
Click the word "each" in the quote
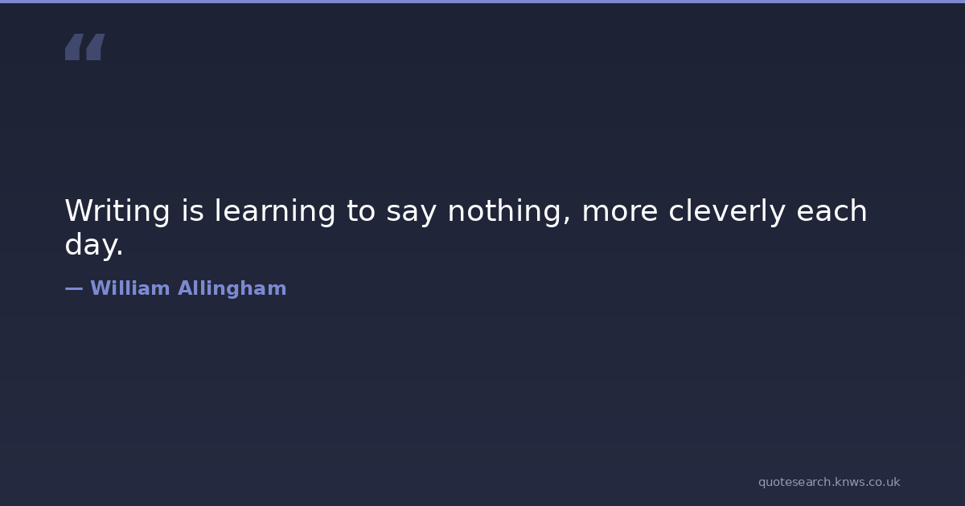click(832, 211)
